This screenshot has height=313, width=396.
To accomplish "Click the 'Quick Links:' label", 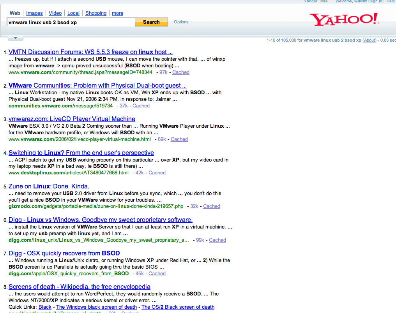I will click(23, 307).
